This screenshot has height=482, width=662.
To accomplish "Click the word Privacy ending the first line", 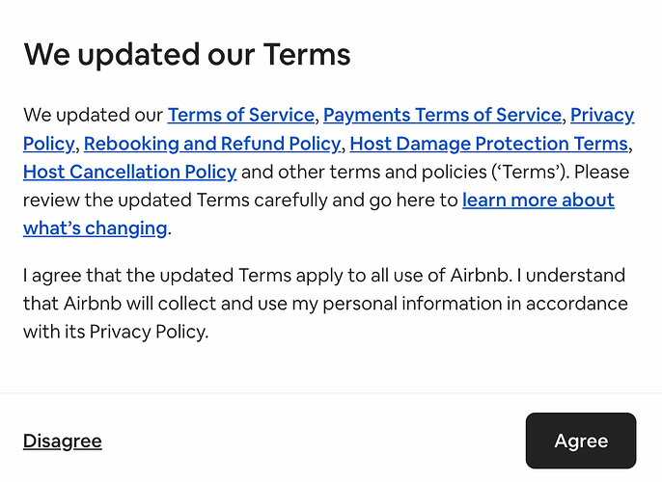I will pos(602,115).
